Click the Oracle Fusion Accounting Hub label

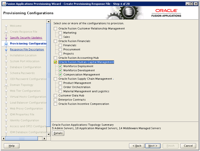(x=79, y=58)
